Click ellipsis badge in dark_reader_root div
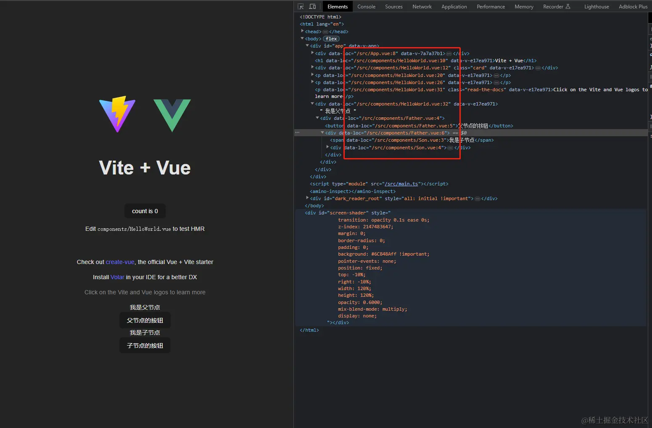 click(478, 199)
